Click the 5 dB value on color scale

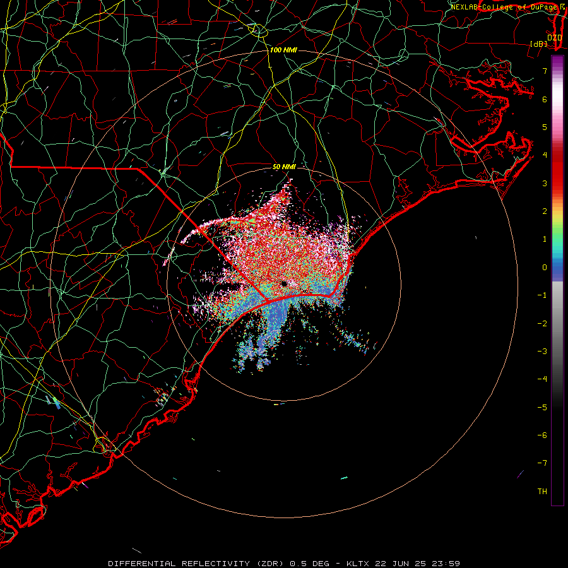pyautogui.click(x=545, y=127)
